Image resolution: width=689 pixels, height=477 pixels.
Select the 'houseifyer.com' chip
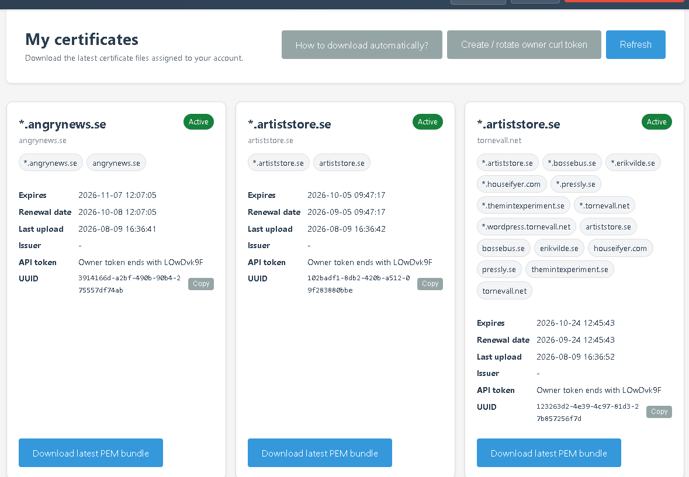(x=621, y=248)
